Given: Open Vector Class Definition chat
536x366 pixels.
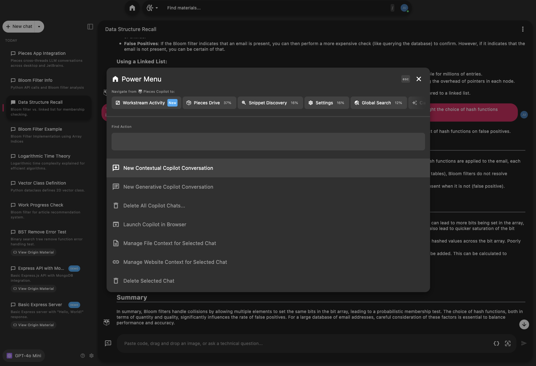Looking at the screenshot, I should (49, 186).
